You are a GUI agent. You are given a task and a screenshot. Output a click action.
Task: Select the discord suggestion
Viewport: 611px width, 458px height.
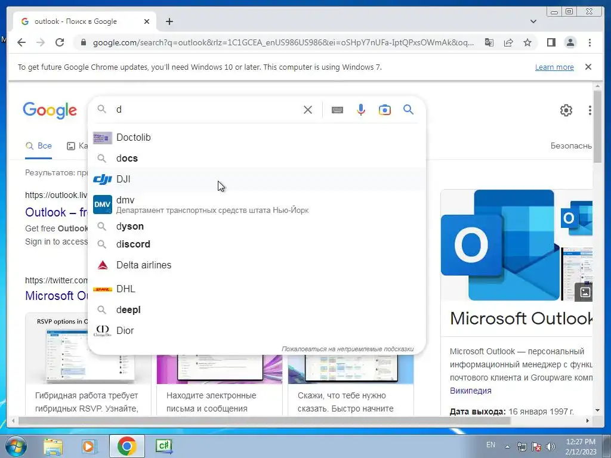pos(257,244)
